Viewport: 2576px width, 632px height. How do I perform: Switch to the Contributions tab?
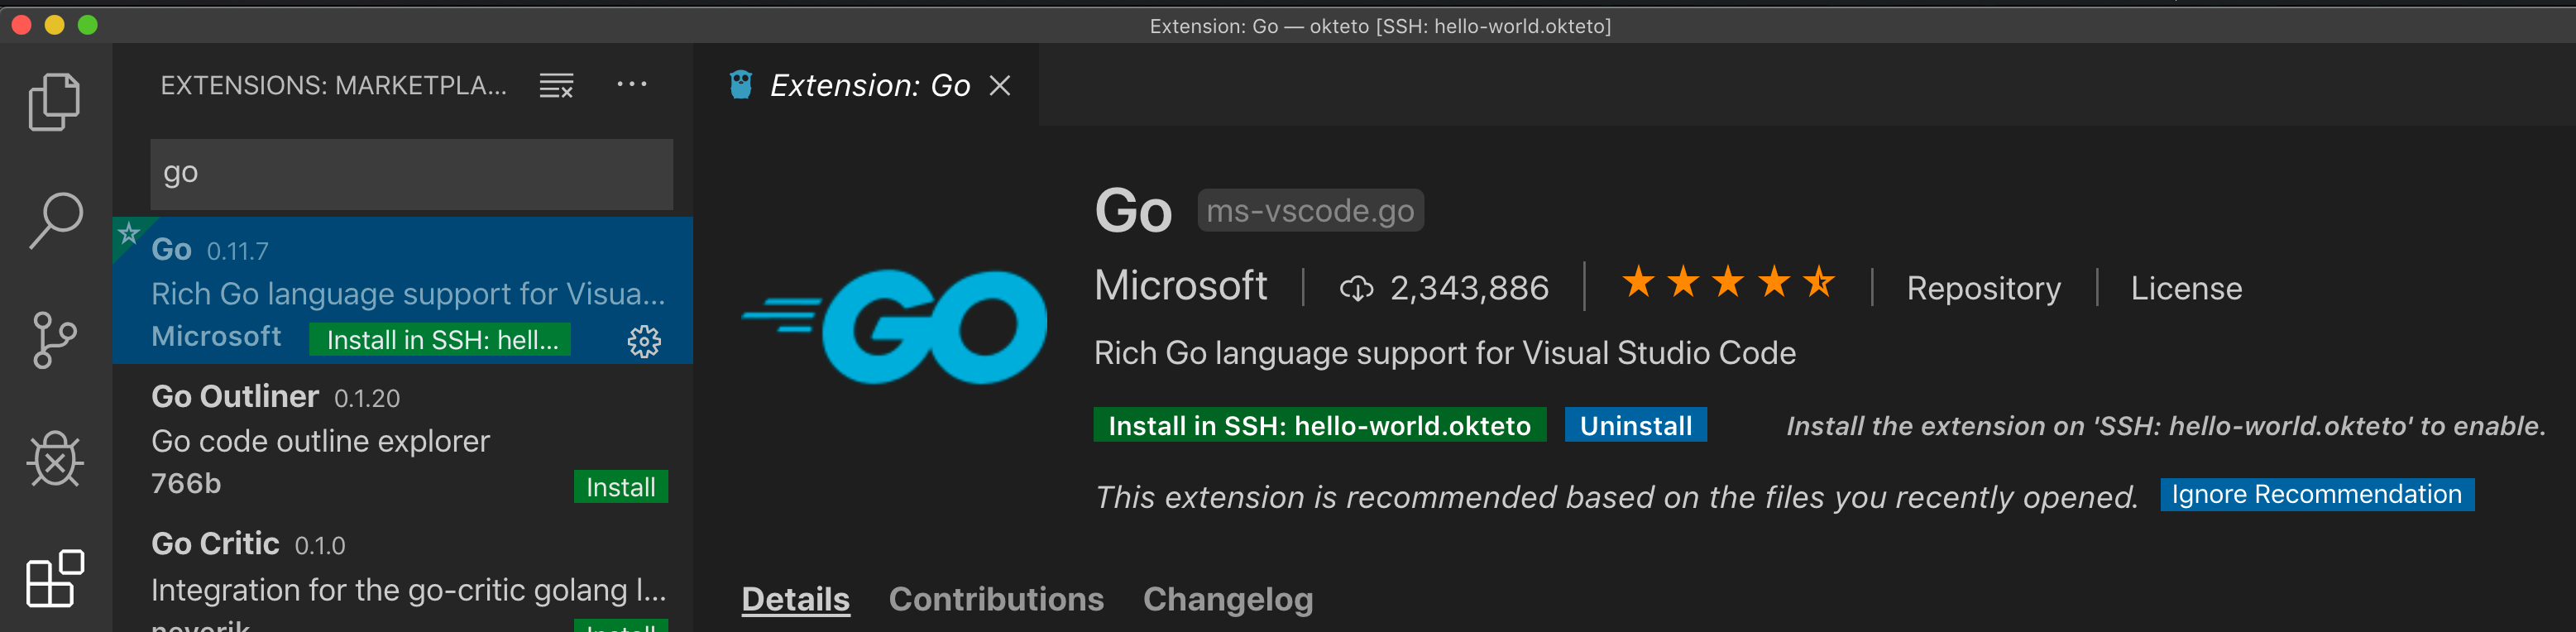tap(996, 599)
